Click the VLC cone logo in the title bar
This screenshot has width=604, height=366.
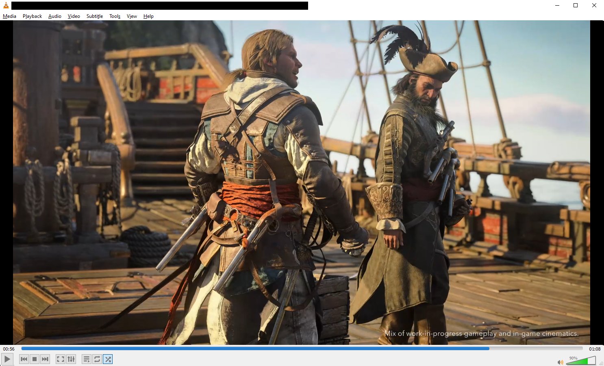click(x=5, y=5)
